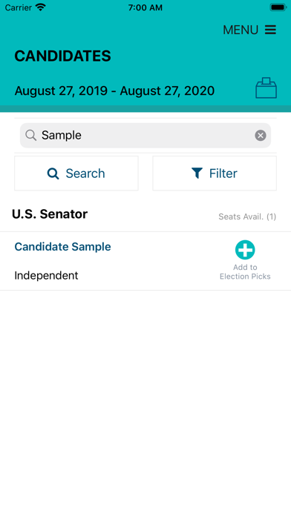Focus the search field containing Sample
The height and width of the screenshot is (516, 291).
tap(145, 135)
